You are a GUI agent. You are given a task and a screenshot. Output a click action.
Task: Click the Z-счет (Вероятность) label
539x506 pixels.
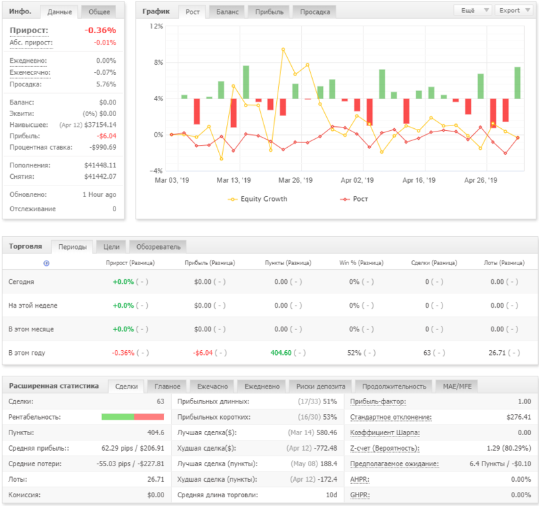[385, 449]
